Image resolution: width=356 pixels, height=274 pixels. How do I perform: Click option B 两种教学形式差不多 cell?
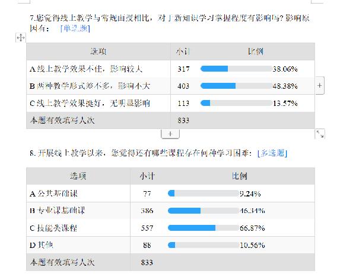click(x=98, y=86)
